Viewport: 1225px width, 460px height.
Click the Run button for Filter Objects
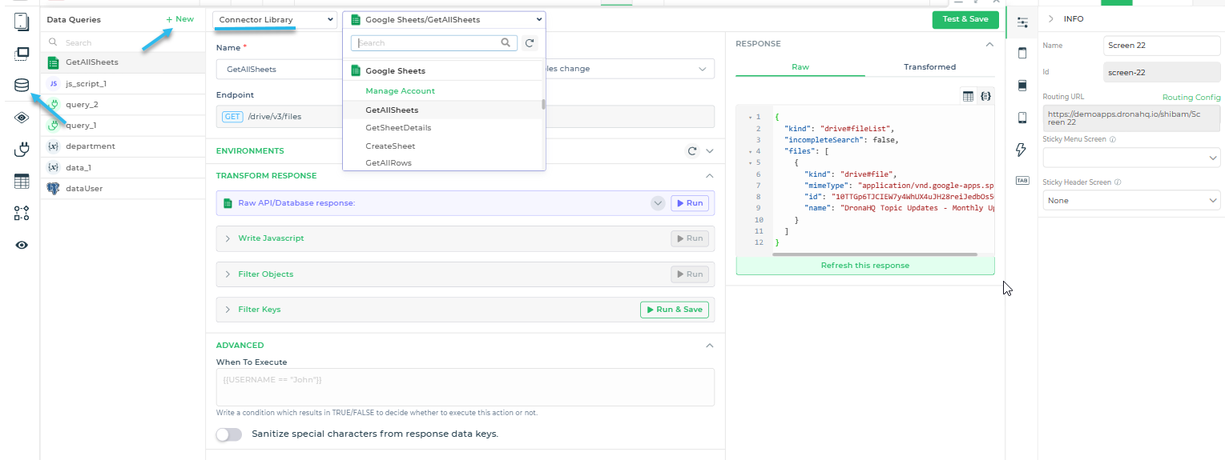(x=690, y=274)
